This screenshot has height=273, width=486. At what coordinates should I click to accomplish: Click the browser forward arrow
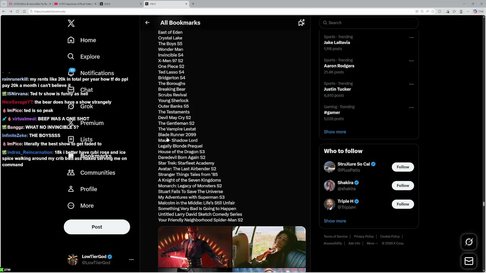click(x=11, y=11)
